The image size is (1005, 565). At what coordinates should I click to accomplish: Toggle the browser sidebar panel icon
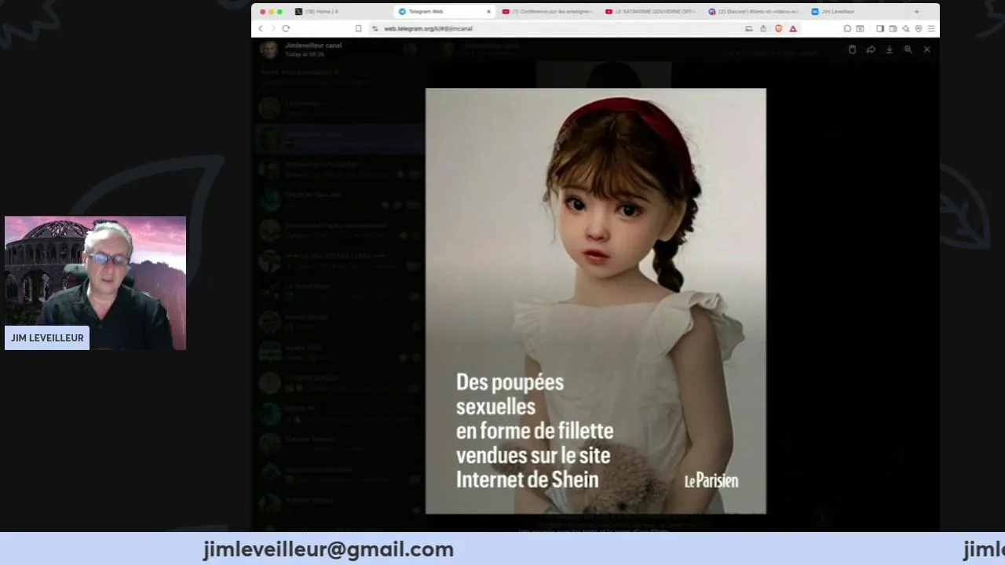point(880,28)
